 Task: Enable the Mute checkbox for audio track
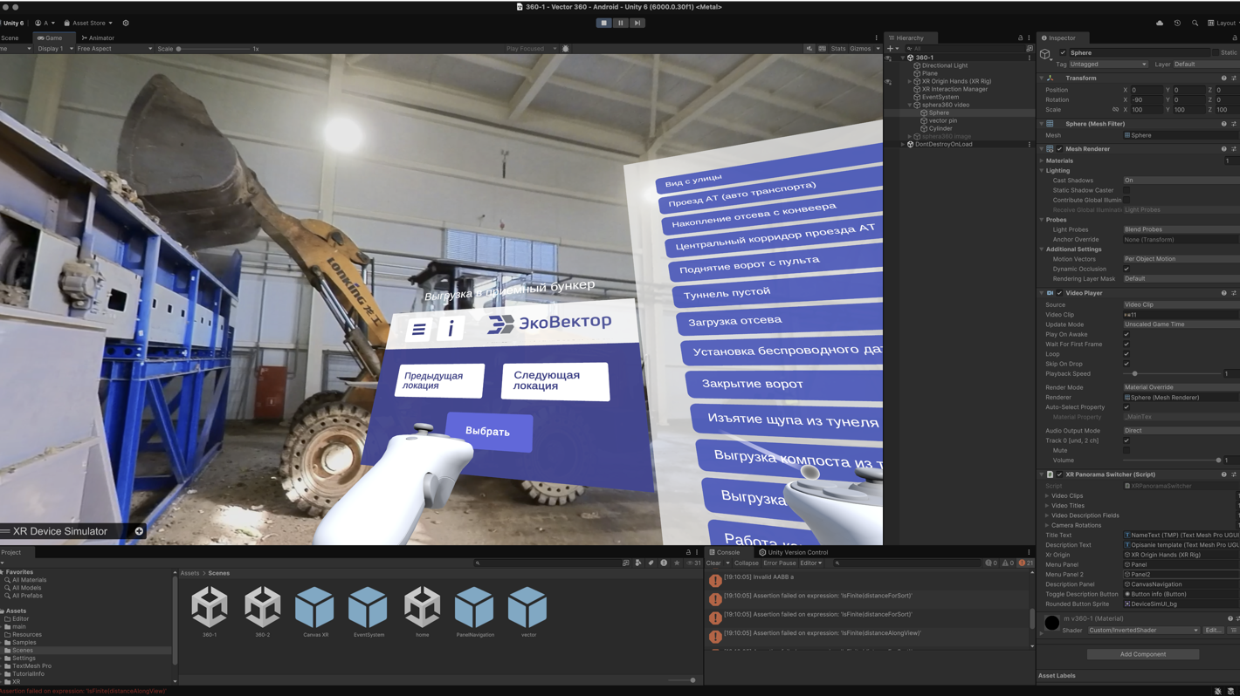1126,451
